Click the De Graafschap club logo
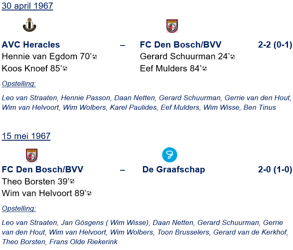This screenshot has height=250, width=293. (170, 155)
